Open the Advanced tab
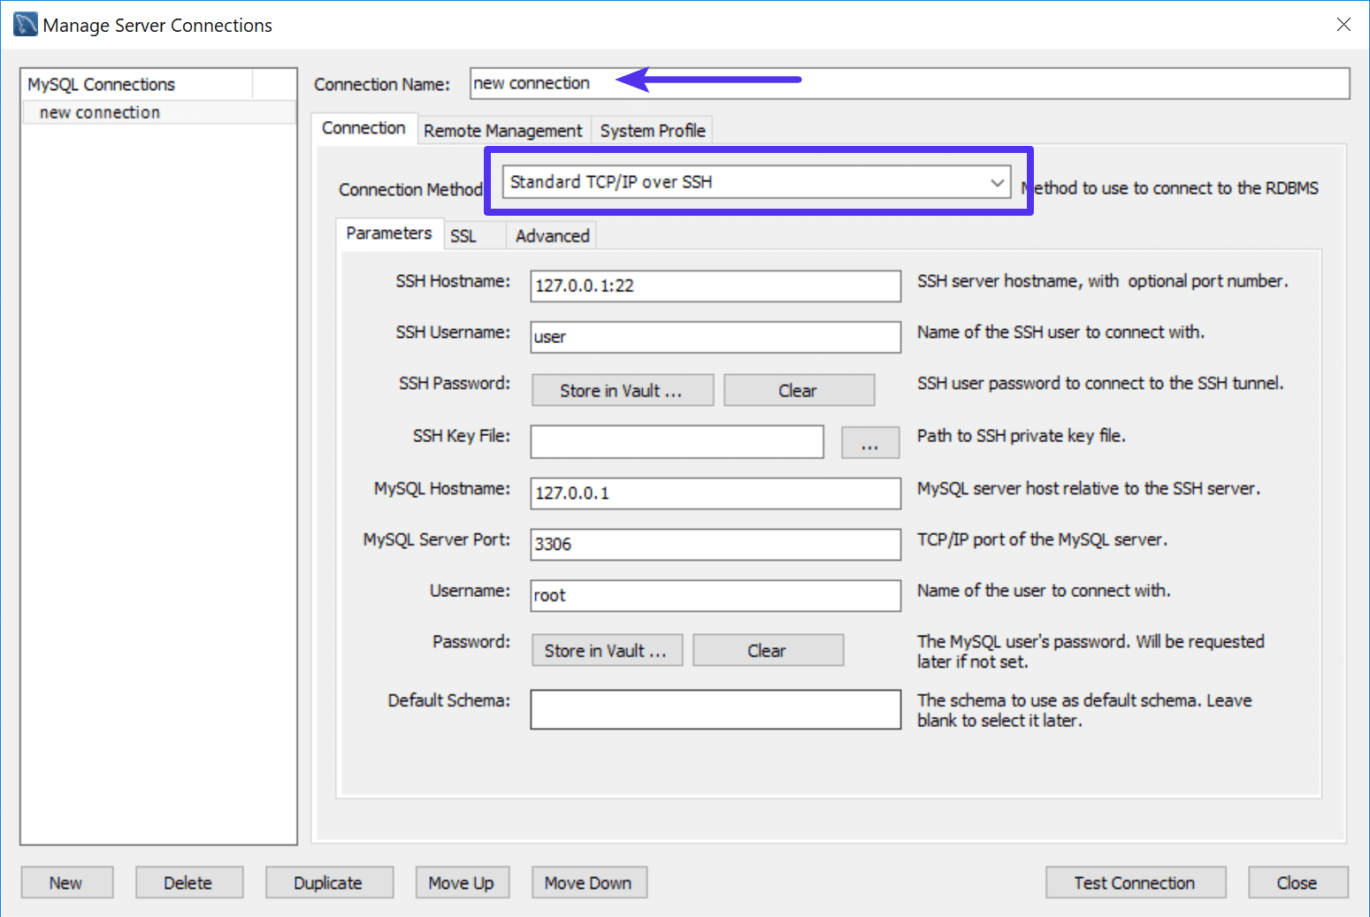Image resolution: width=1370 pixels, height=917 pixels. (551, 235)
